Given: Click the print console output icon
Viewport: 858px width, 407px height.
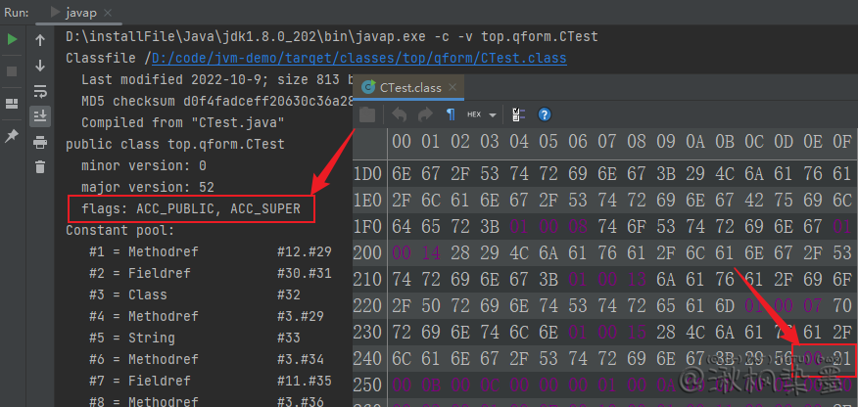Looking at the screenshot, I should pyautogui.click(x=40, y=142).
